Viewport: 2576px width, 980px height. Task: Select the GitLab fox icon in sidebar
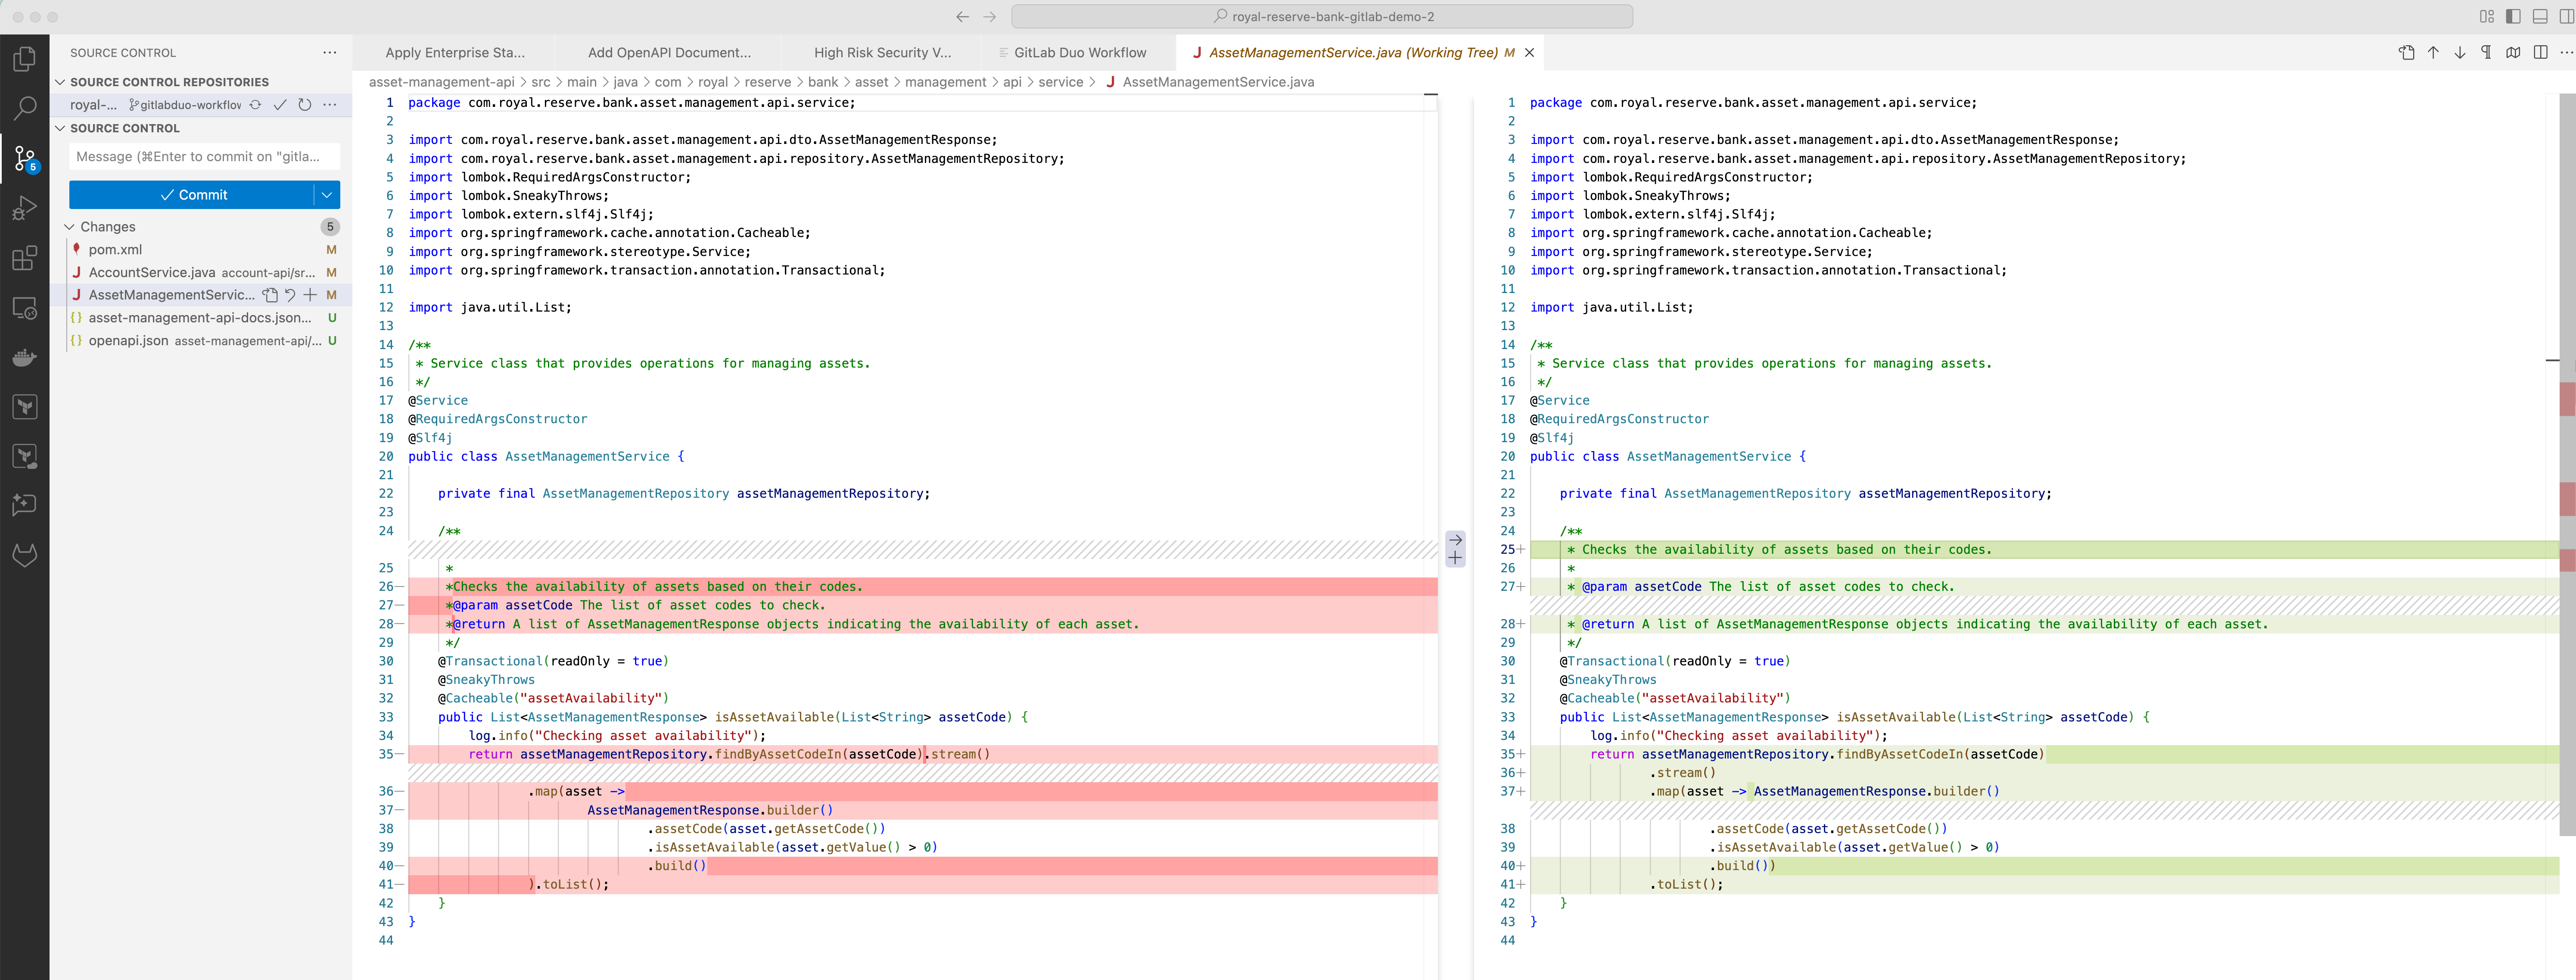[x=25, y=555]
